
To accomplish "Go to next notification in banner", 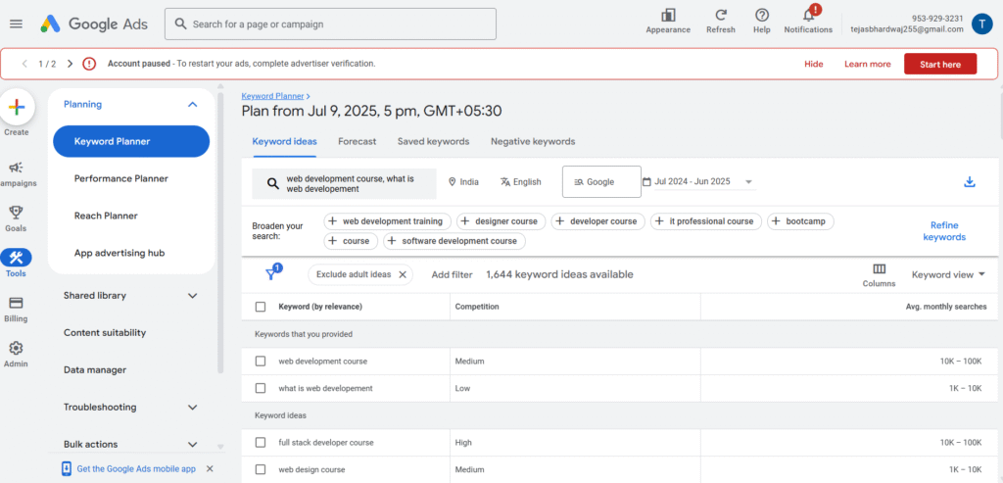I will (x=70, y=64).
